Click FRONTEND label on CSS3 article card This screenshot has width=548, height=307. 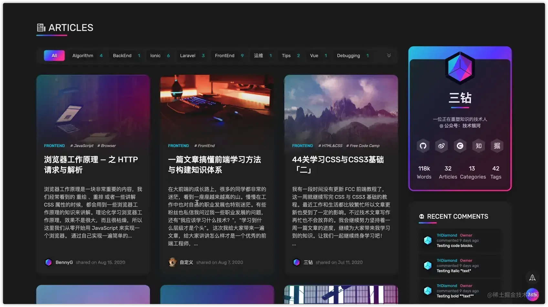pos(302,146)
